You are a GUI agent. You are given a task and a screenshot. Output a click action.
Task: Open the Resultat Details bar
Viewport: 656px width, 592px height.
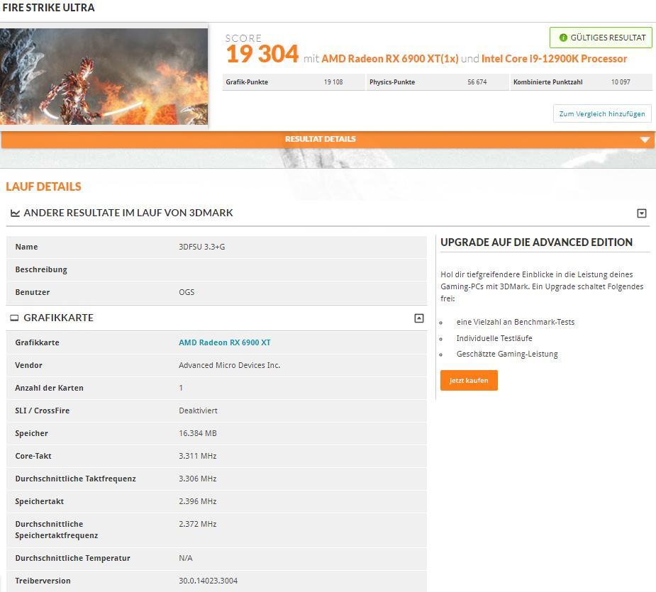pos(328,140)
